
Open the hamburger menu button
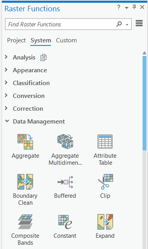point(139,23)
